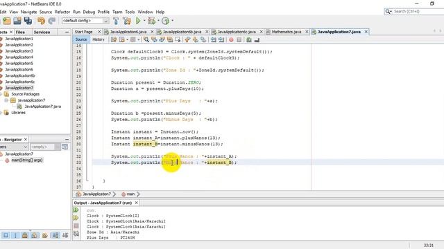Open the Refactor menu
Screen dimensions: 444x249
(x=62, y=12)
